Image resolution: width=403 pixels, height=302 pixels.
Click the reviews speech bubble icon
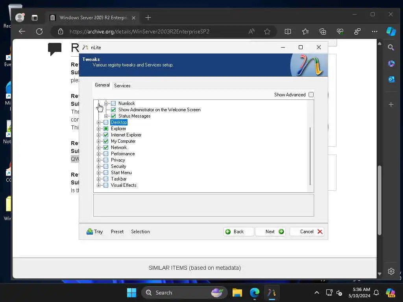click(x=55, y=49)
